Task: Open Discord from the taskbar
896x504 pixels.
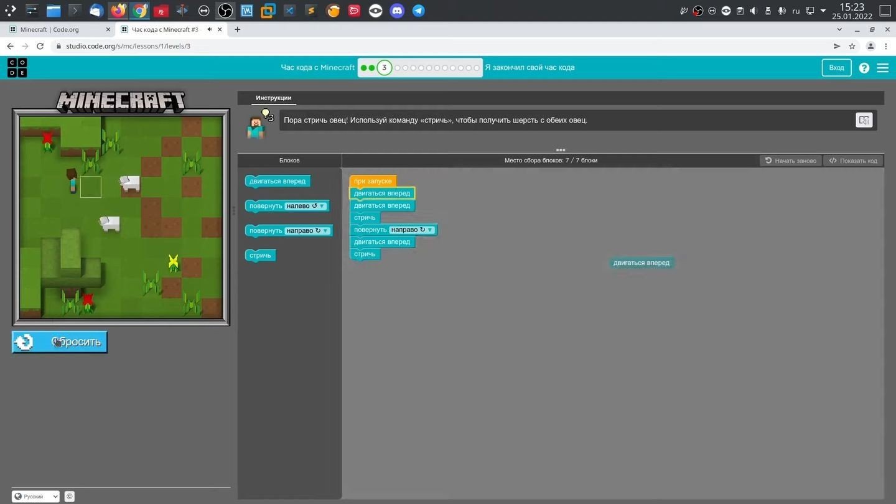Action: pyautogui.click(x=397, y=11)
